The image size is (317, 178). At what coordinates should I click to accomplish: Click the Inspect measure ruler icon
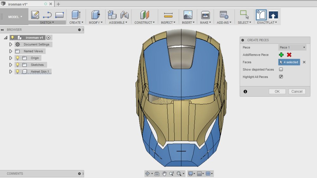coord(168,15)
